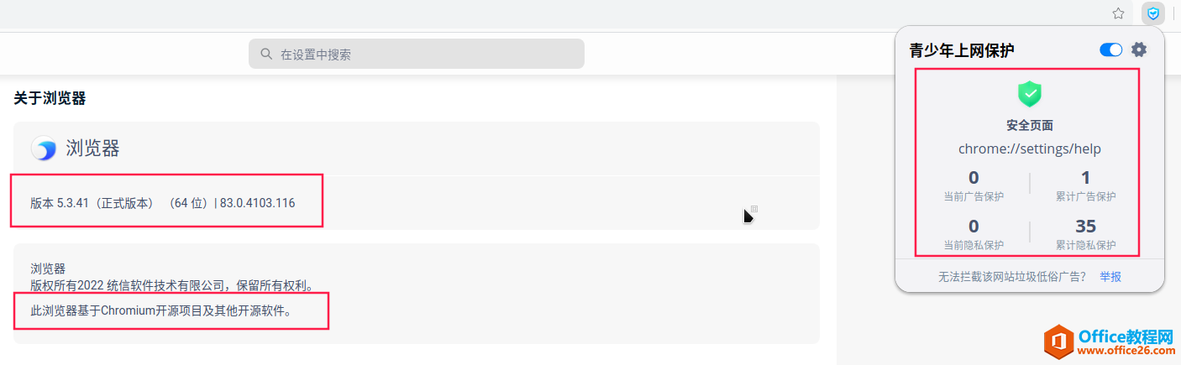Viewport: 1181px width, 365px height.
Task: Toggle the 青少年上网保护 switch off
Action: (1110, 50)
